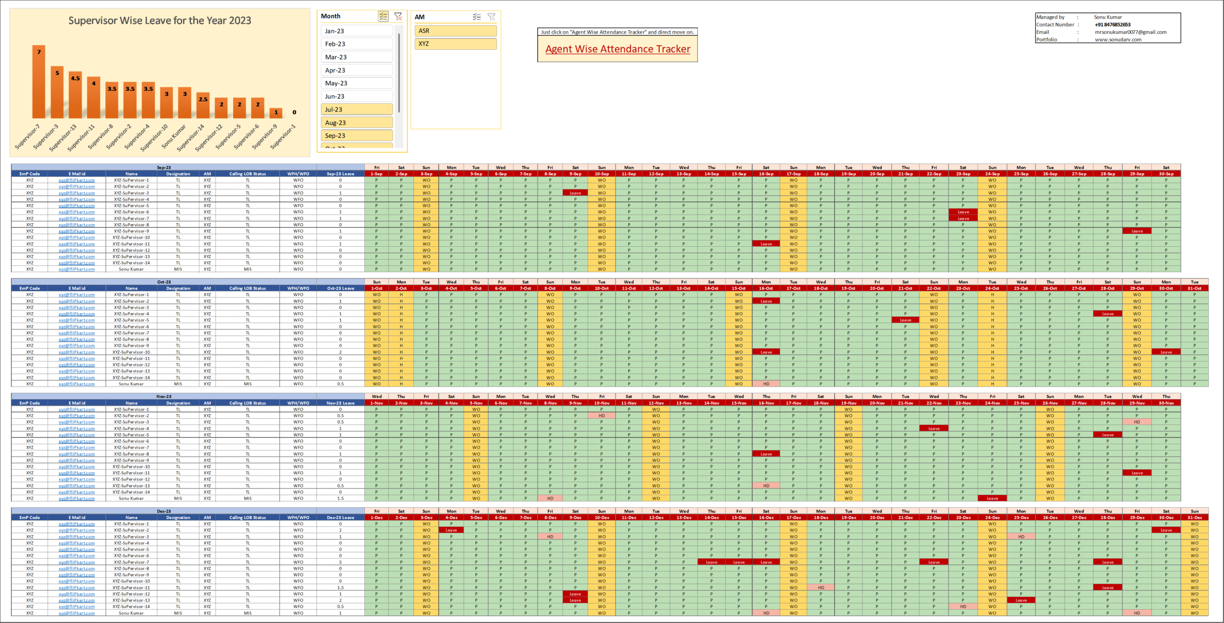The width and height of the screenshot is (1224, 623).
Task: Select Jan-23 in the Month slicer
Action: tap(356, 31)
